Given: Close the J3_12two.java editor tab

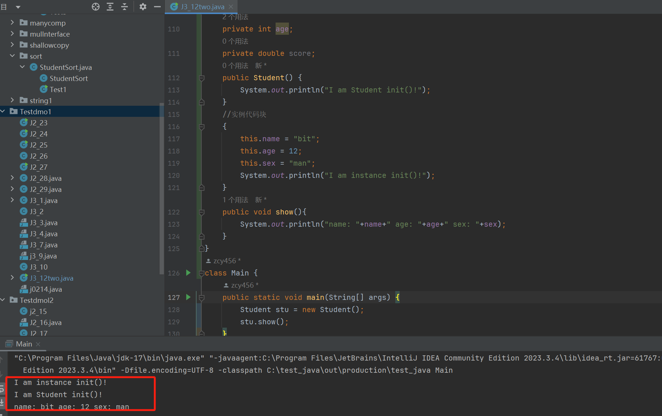Looking at the screenshot, I should click(231, 7).
